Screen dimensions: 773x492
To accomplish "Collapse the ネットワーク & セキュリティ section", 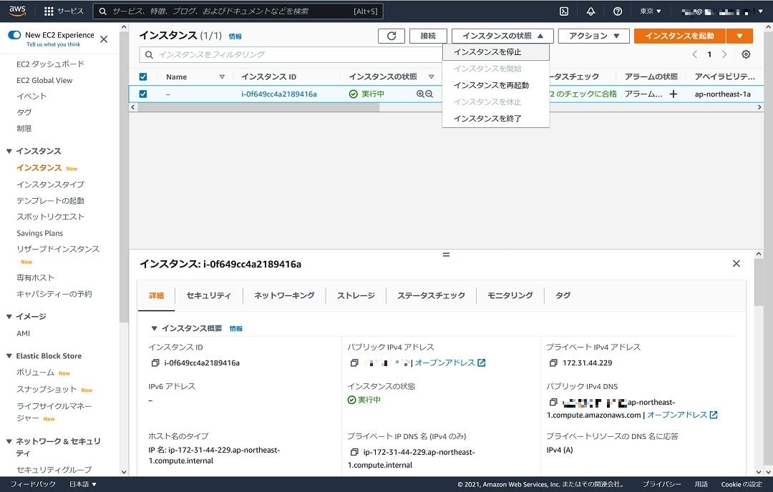I will [x=9, y=441].
